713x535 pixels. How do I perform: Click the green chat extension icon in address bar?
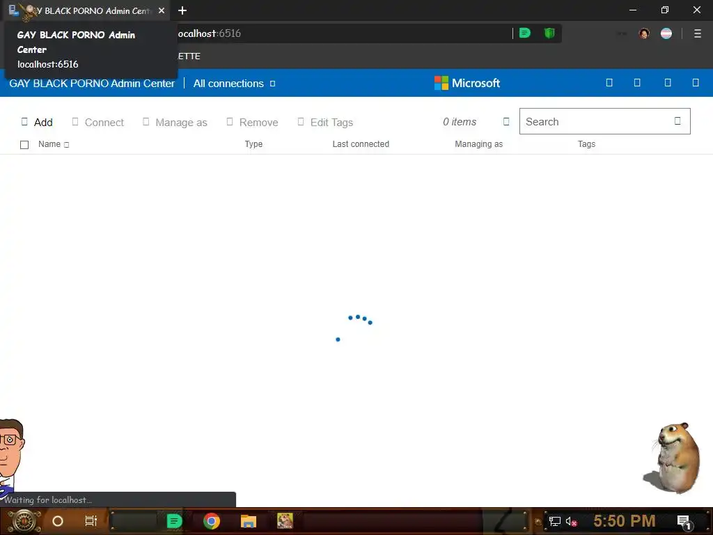coord(525,33)
